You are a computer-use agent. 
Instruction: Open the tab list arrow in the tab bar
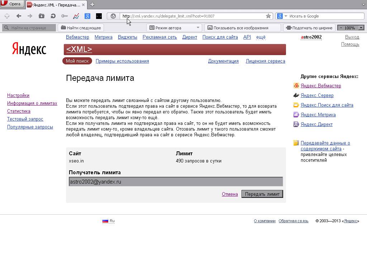tap(363, 4)
